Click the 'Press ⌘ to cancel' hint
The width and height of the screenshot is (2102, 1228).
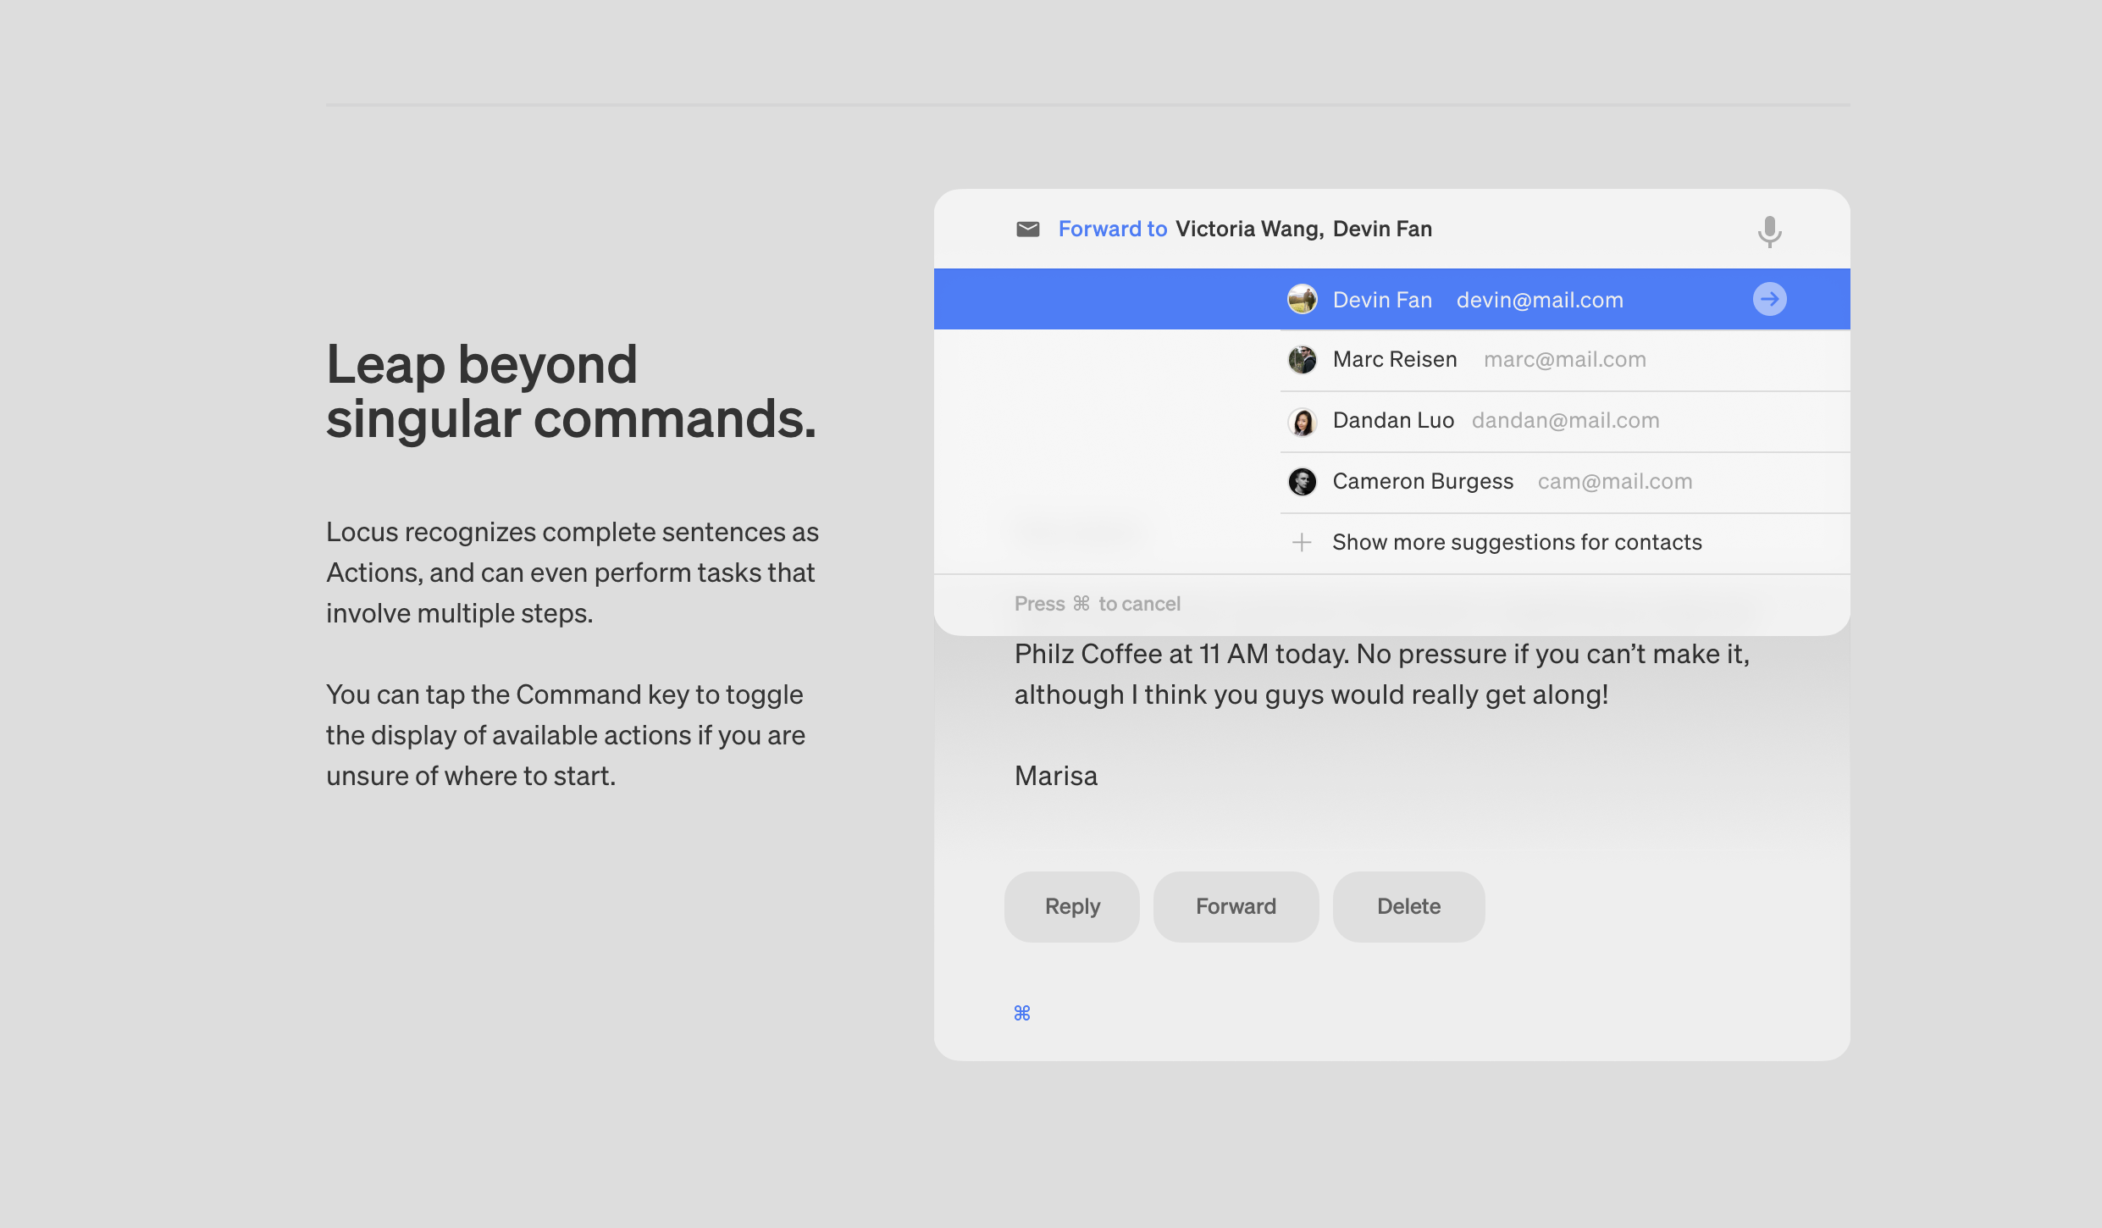click(x=1097, y=604)
